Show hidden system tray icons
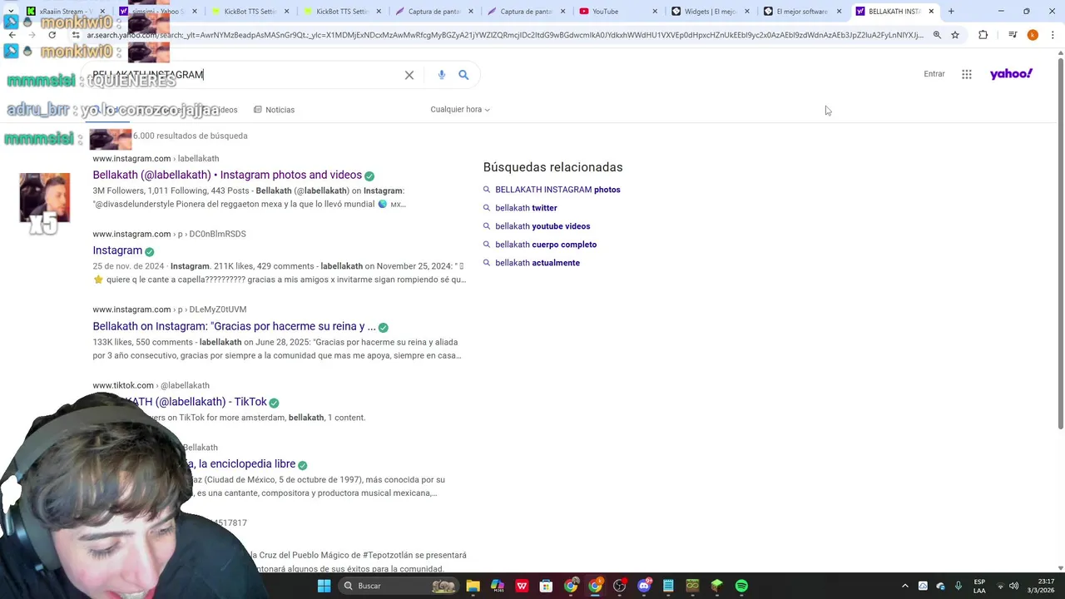Image resolution: width=1065 pixels, height=599 pixels. [x=905, y=586]
